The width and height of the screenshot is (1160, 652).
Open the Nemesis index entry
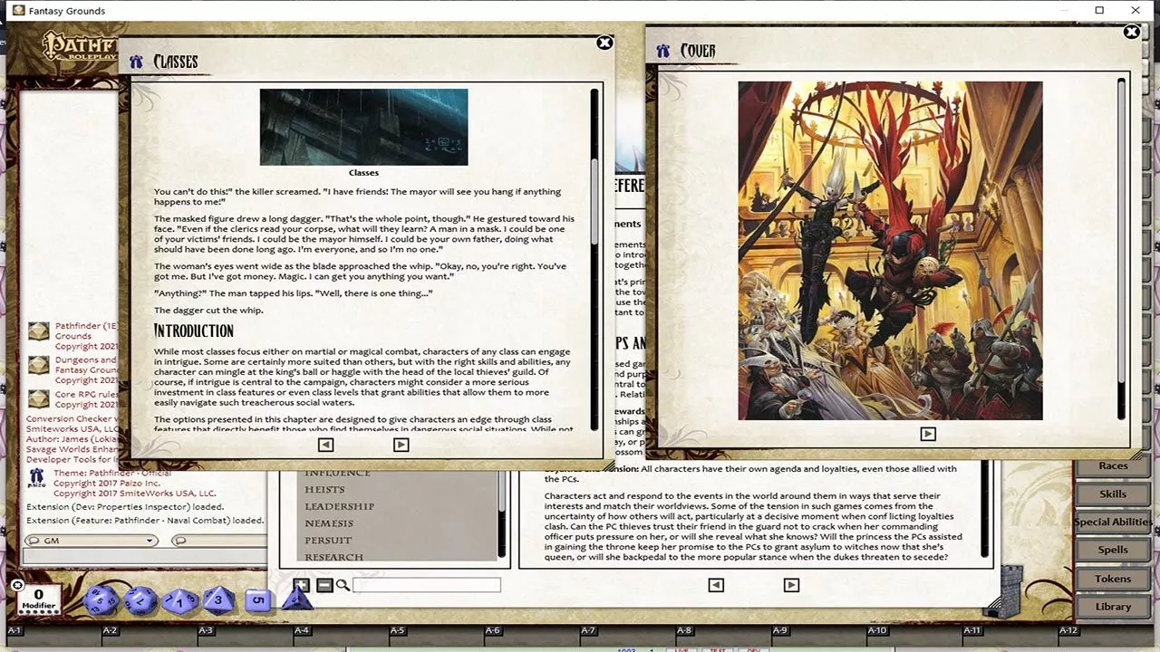[329, 523]
